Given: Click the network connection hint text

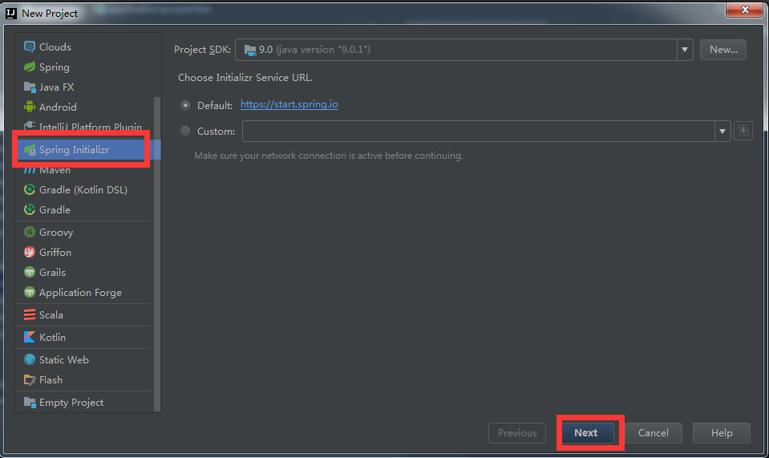Looking at the screenshot, I should (329, 156).
